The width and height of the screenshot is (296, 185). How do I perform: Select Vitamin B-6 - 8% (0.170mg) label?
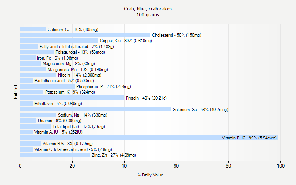68,144
